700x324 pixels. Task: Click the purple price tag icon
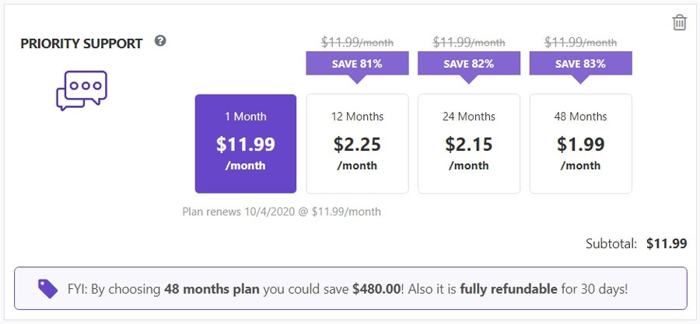[47, 289]
